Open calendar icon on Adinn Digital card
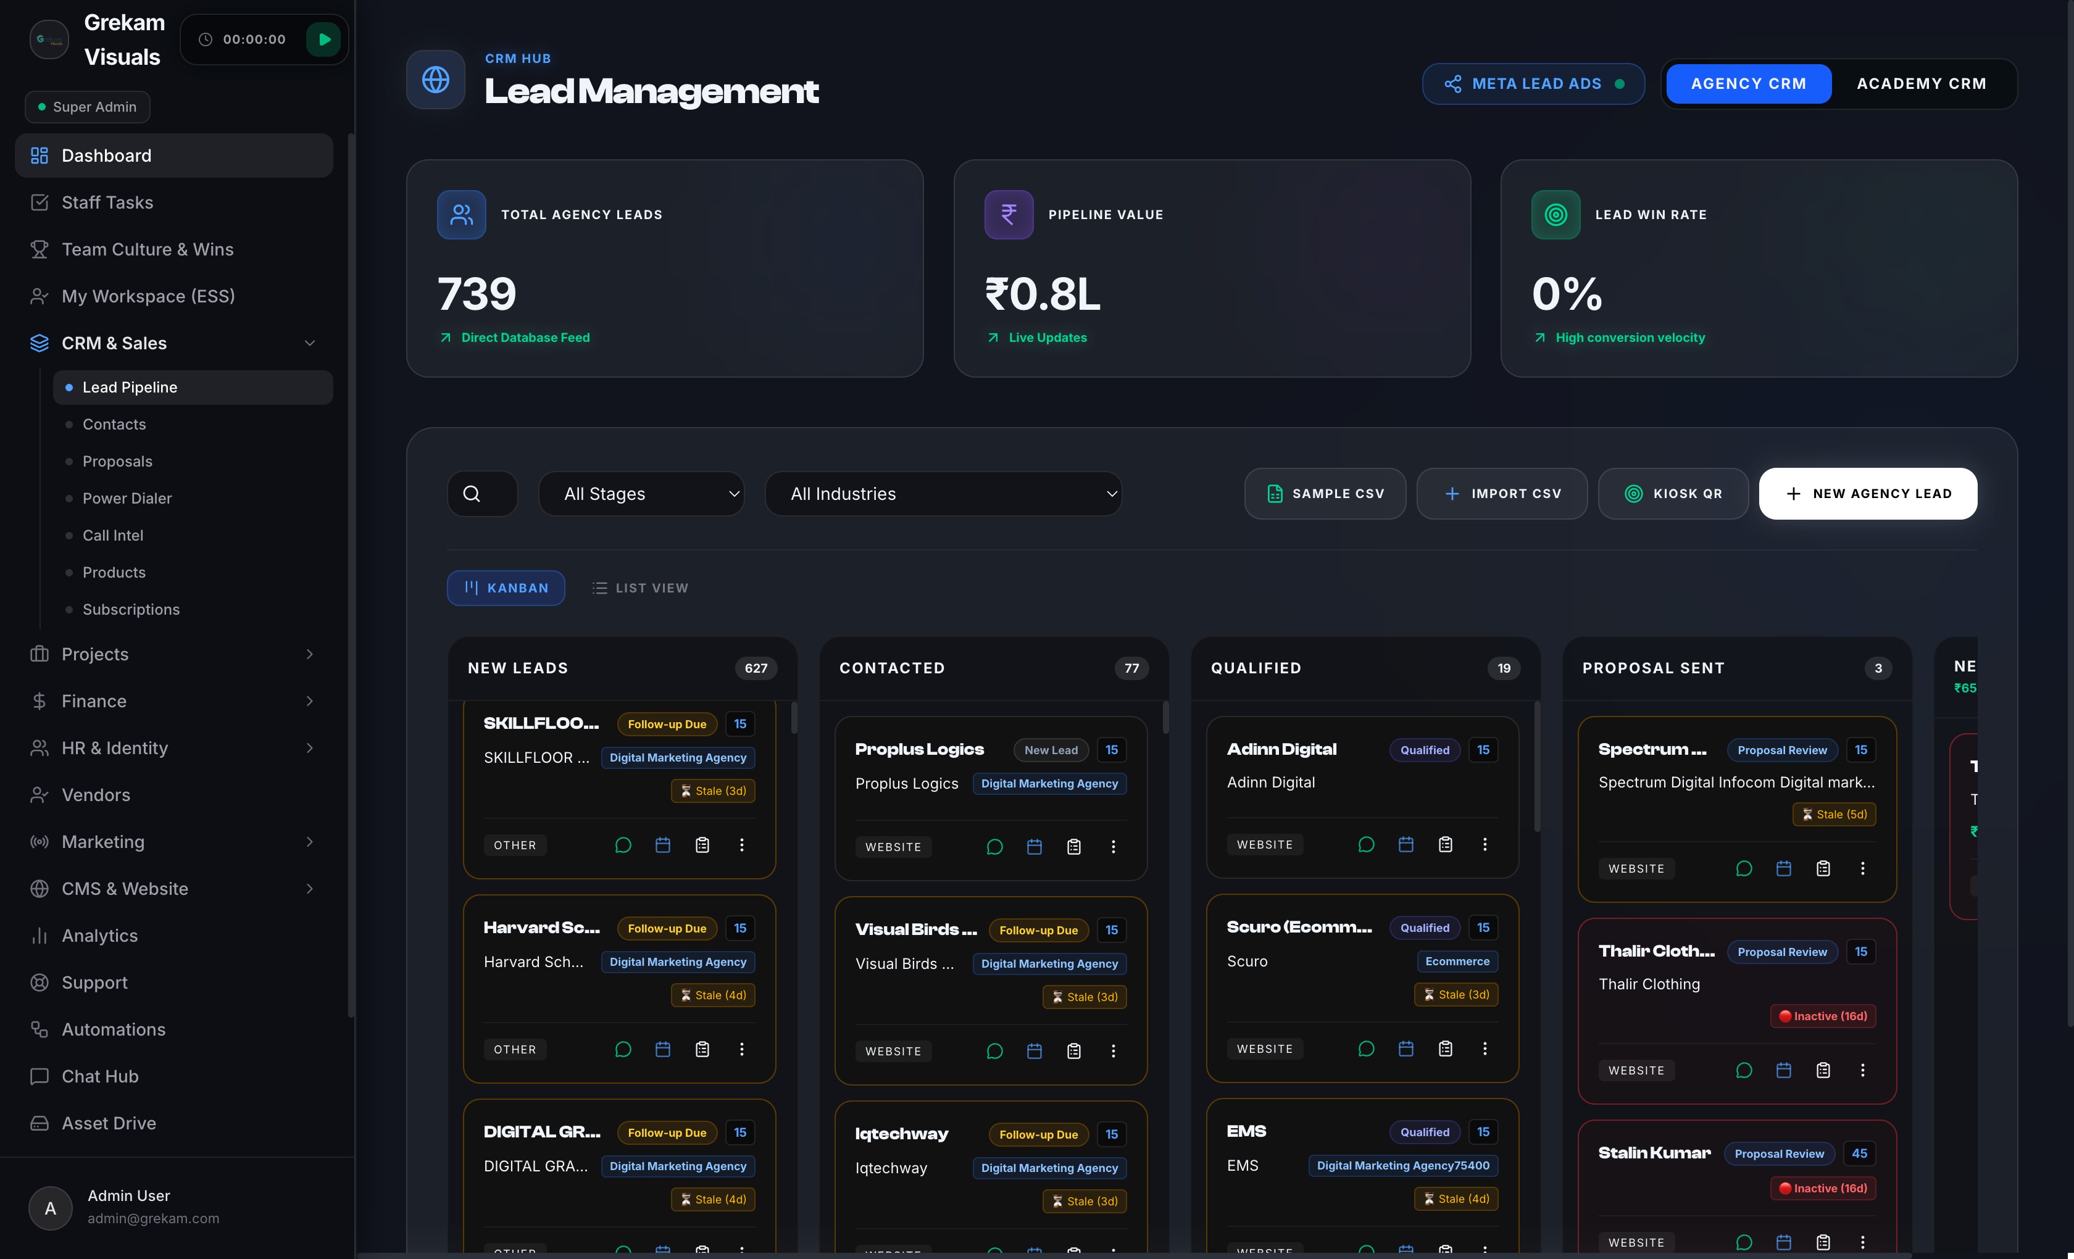Image resolution: width=2074 pixels, height=1259 pixels. (x=1406, y=844)
